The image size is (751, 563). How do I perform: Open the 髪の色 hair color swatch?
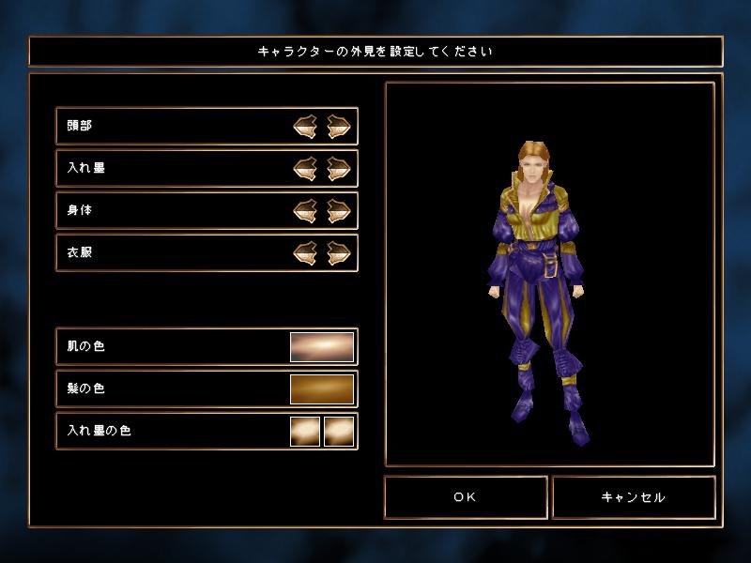click(322, 389)
